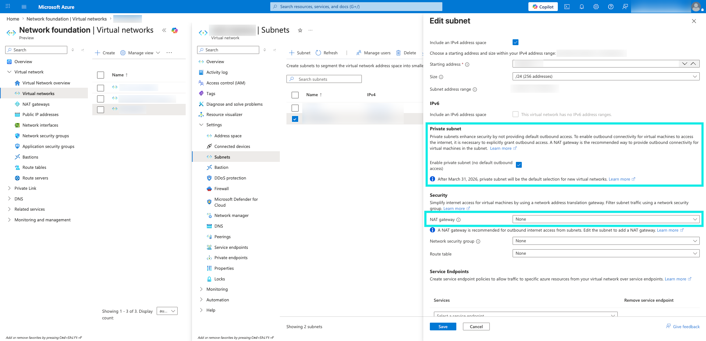Show info tooltip for NAT gateway
Image resolution: width=706 pixels, height=341 pixels.
point(458,220)
